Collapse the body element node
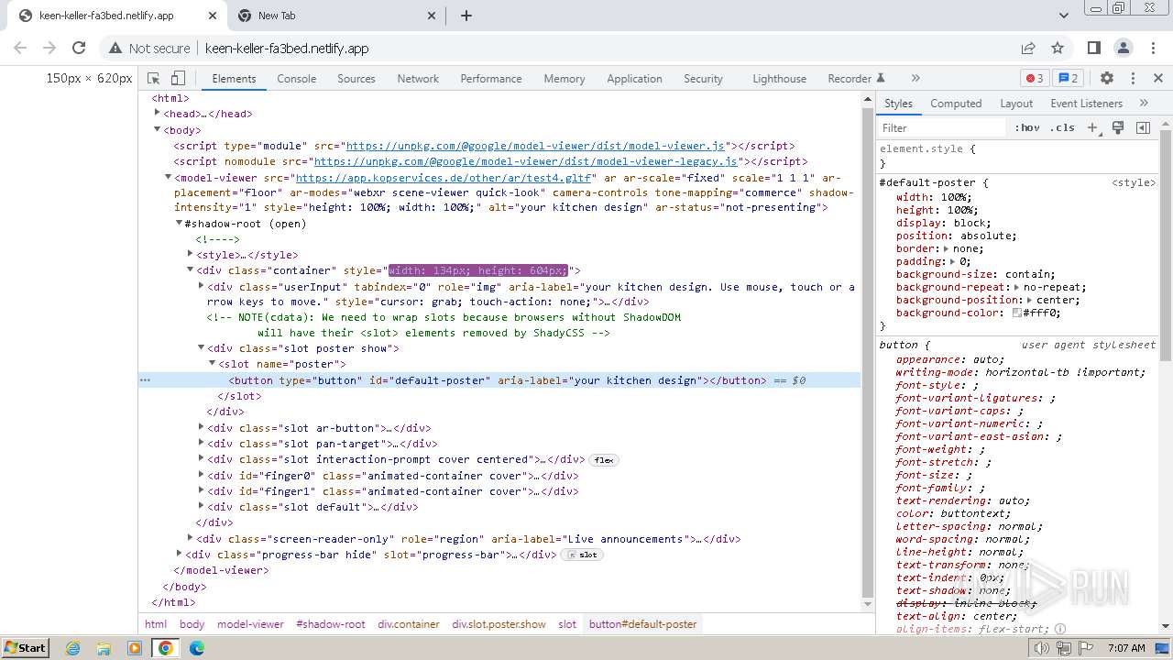1173x660 pixels. coord(158,130)
